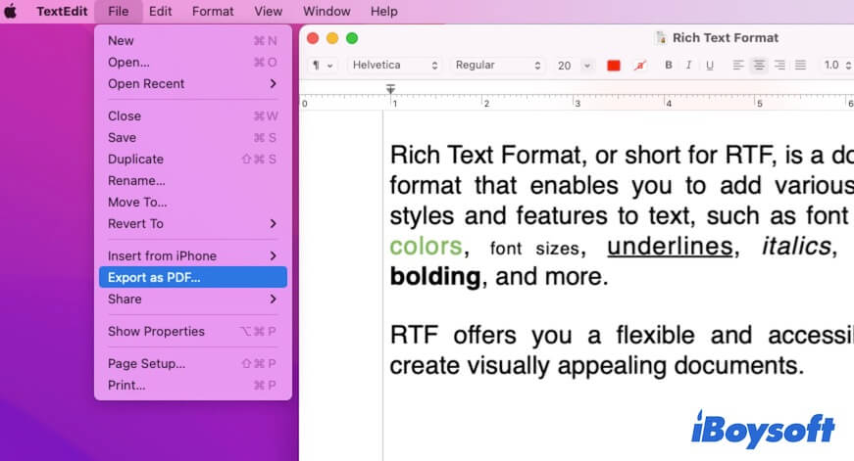Click the indent marker on the ruler

point(390,89)
